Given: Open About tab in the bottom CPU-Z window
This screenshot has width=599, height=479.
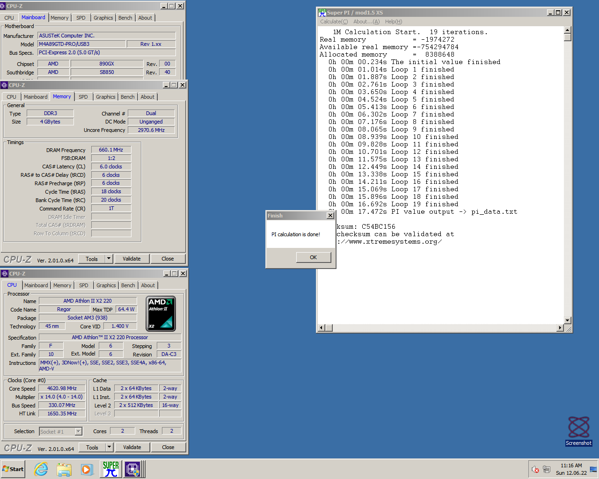Looking at the screenshot, I should [x=148, y=285].
